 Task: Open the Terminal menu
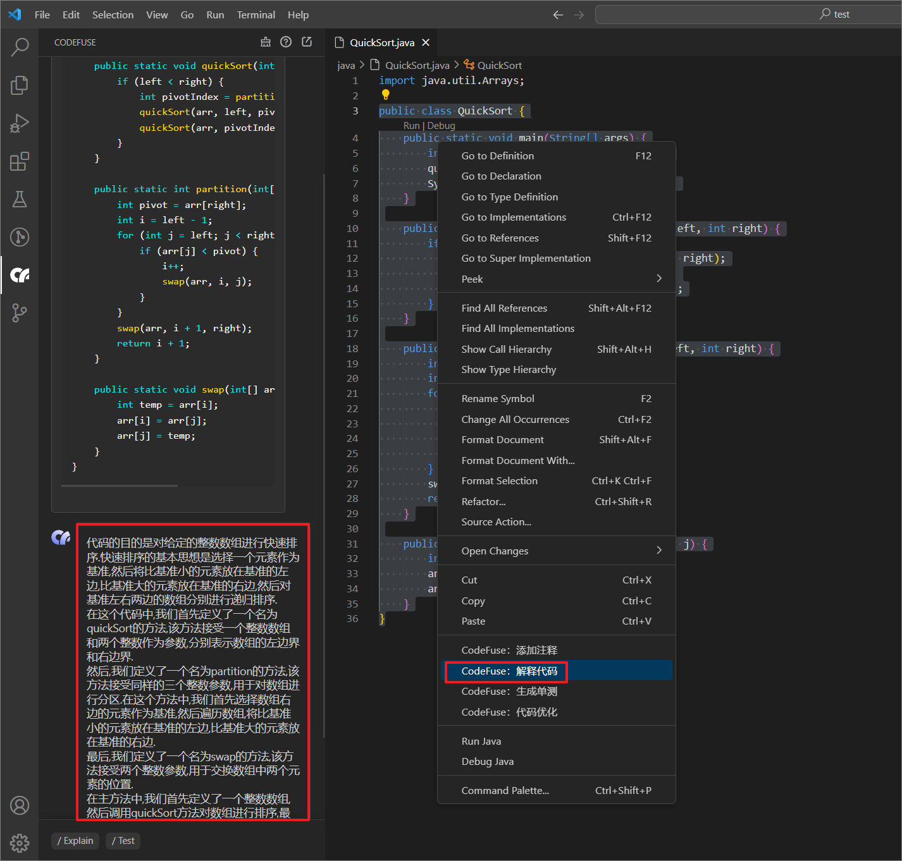coord(256,15)
